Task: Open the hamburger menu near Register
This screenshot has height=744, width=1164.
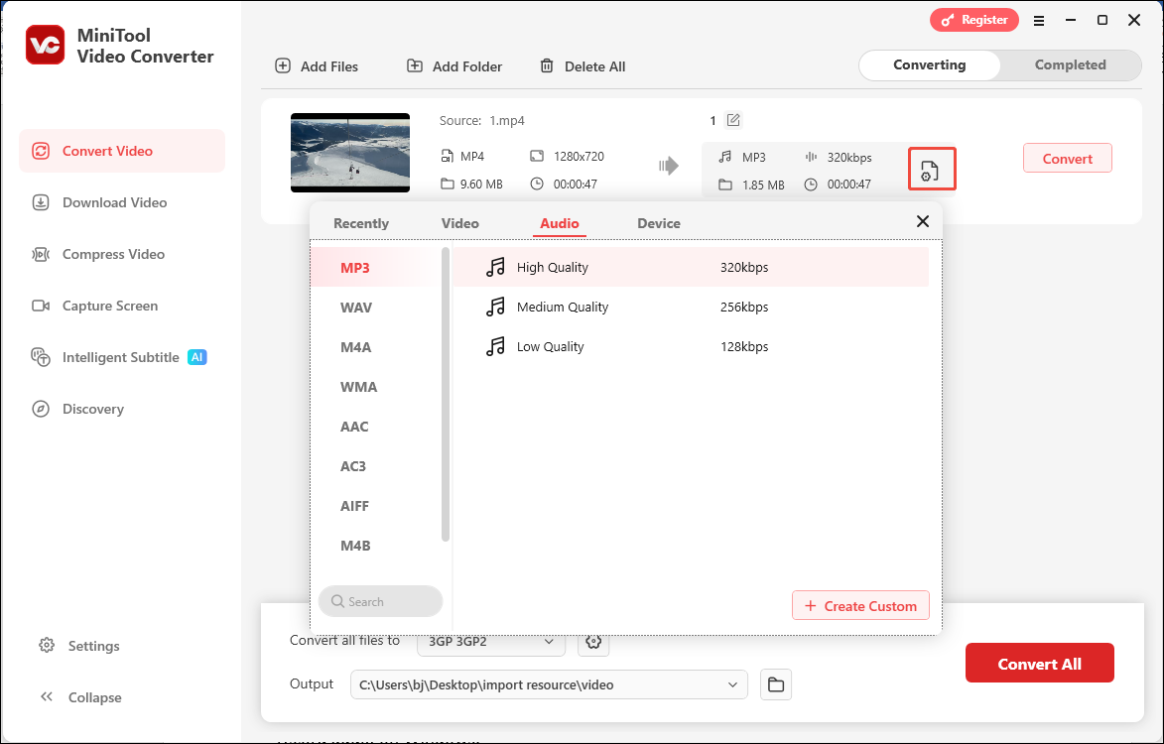Action: (x=1039, y=19)
